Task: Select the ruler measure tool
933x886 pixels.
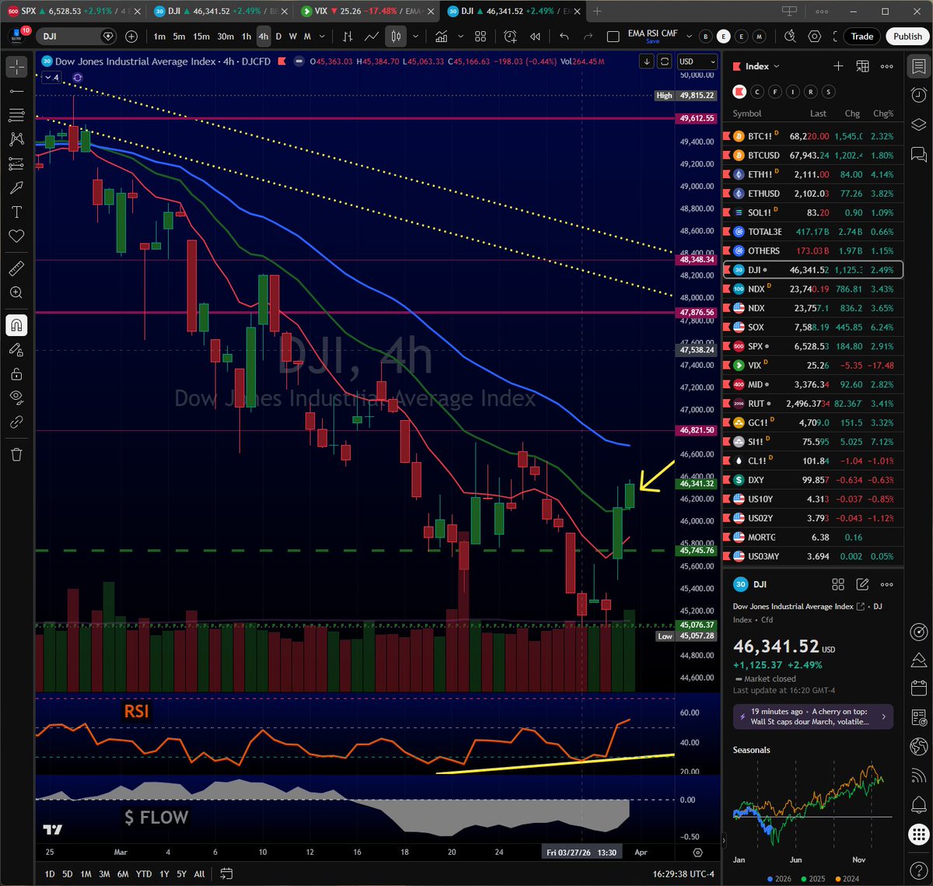Action: tap(16, 269)
